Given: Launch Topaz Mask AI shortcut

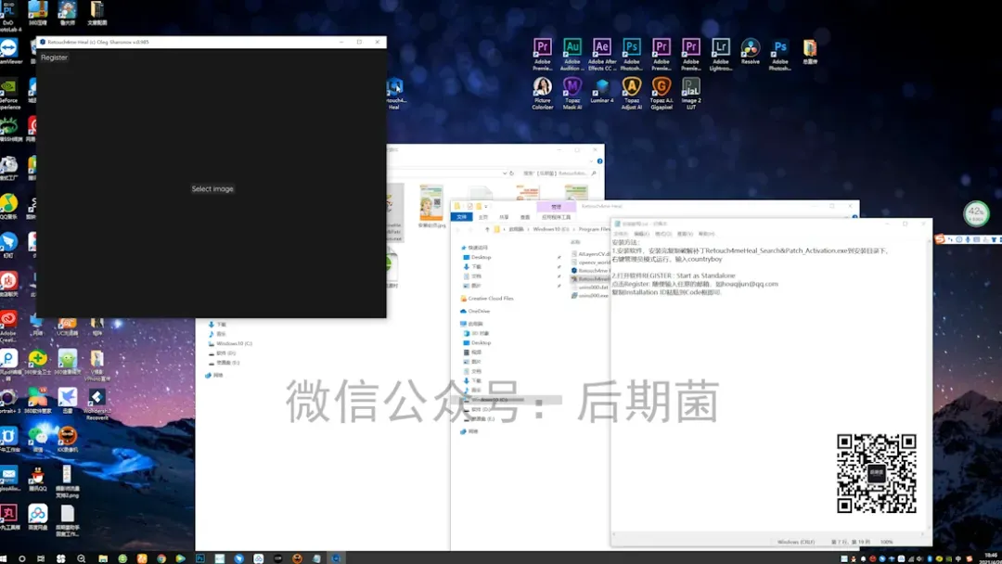Looking at the screenshot, I should pyautogui.click(x=572, y=94).
